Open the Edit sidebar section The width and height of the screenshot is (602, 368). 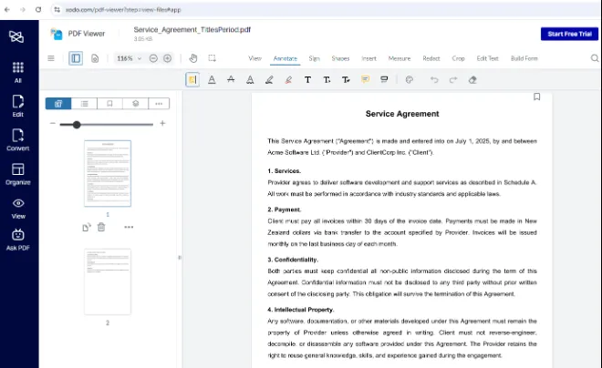[x=18, y=106]
